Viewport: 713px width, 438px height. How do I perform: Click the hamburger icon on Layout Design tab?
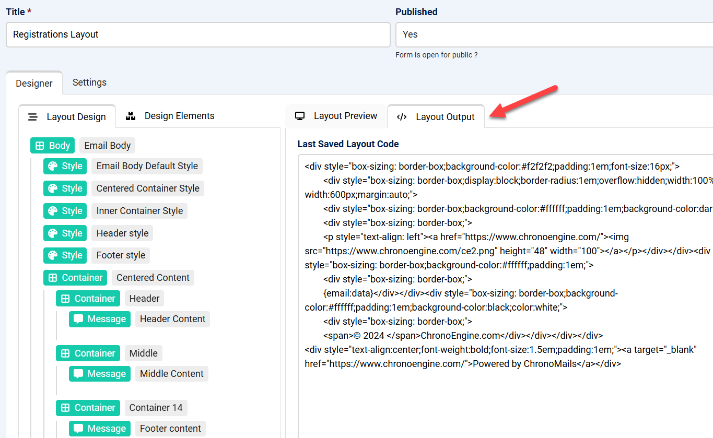[x=33, y=116]
